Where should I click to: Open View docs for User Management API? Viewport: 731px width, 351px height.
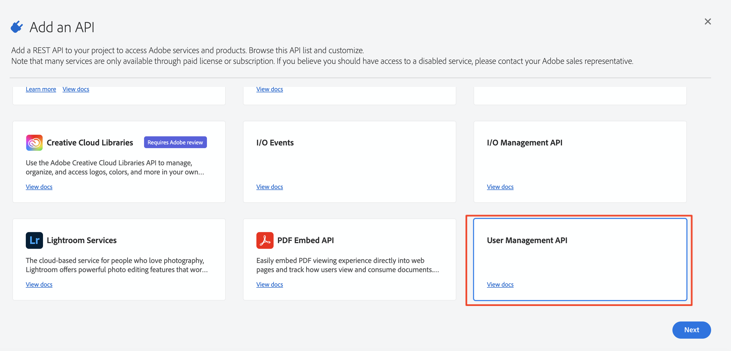click(x=500, y=284)
